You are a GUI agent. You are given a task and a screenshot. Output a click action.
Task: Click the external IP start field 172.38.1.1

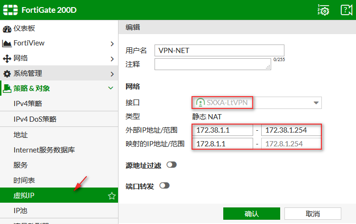(x=222, y=130)
